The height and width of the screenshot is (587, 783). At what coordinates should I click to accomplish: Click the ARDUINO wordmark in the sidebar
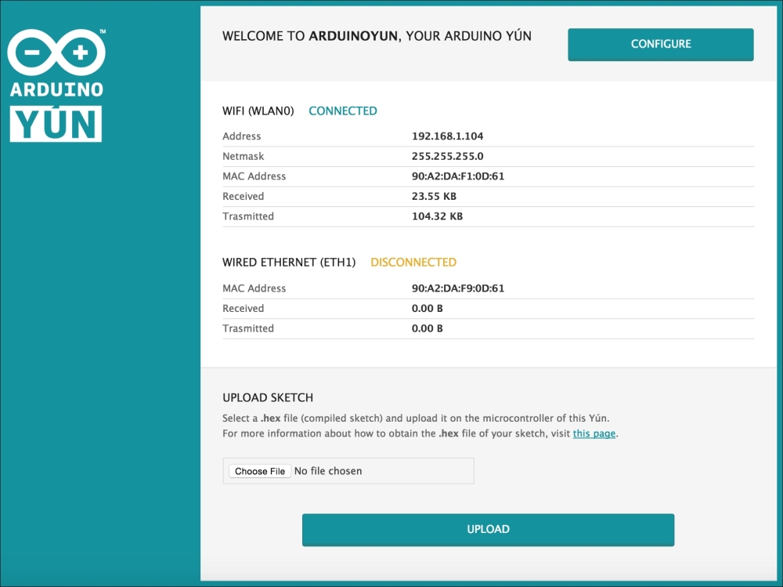coord(56,90)
